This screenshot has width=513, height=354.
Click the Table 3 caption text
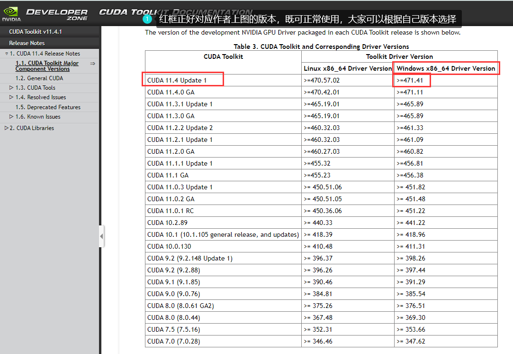tap(321, 47)
